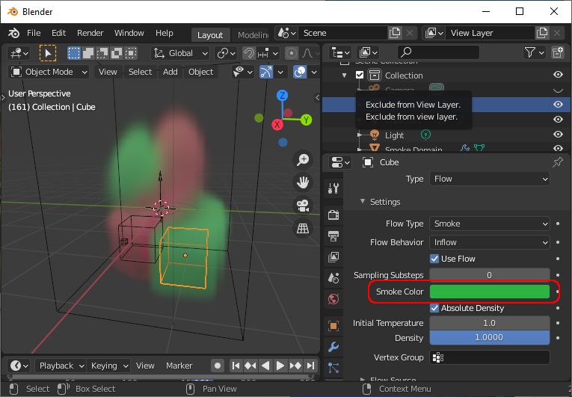Choose the Invert selection mode icon
The height and width of the screenshot is (397, 572).
point(117,53)
